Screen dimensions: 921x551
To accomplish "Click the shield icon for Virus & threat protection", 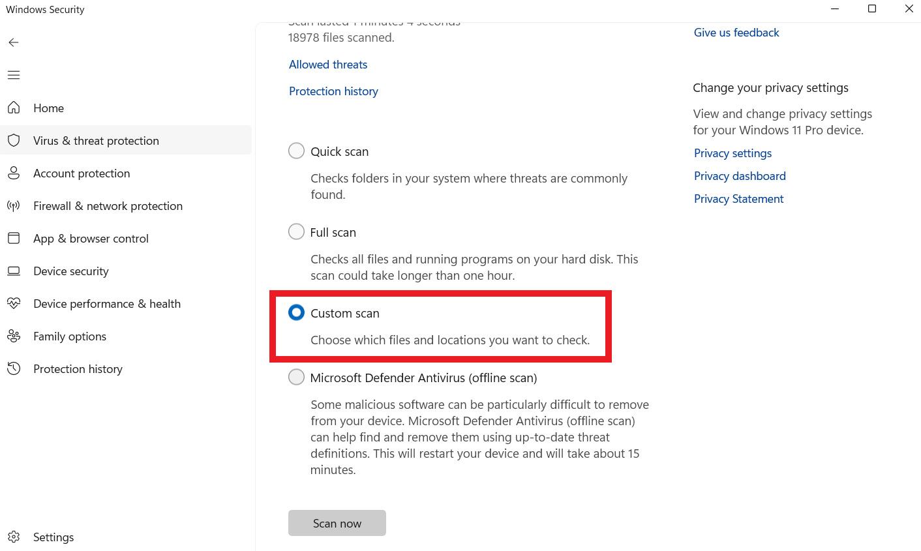I will click(x=14, y=140).
